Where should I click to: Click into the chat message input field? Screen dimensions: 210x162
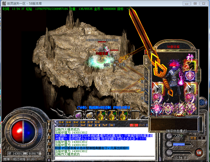coord(104,158)
